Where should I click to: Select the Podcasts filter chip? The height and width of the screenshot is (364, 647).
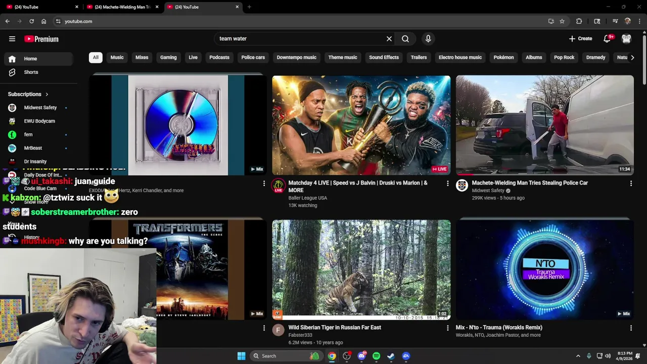pos(219,57)
